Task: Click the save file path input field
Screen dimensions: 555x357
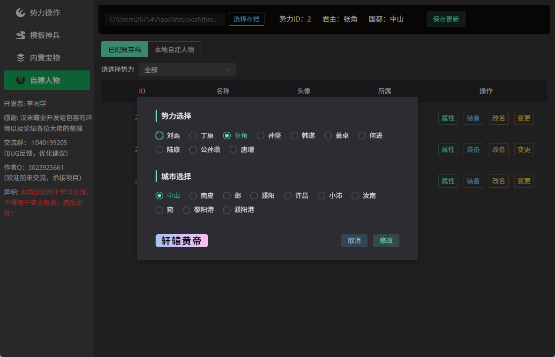Action: point(165,19)
